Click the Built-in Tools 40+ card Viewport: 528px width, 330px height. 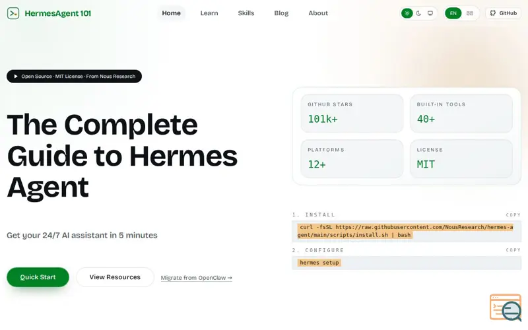pos(461,114)
